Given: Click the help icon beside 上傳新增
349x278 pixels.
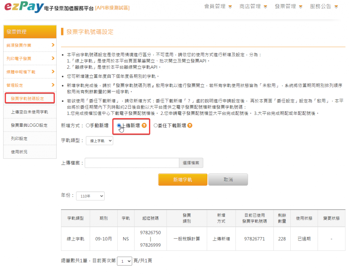Looking at the screenshot, I should [144, 125].
